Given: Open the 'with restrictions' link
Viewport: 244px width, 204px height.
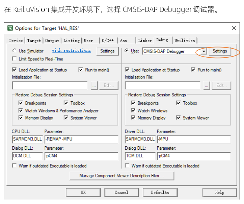Looking at the screenshot, I should point(71,51).
